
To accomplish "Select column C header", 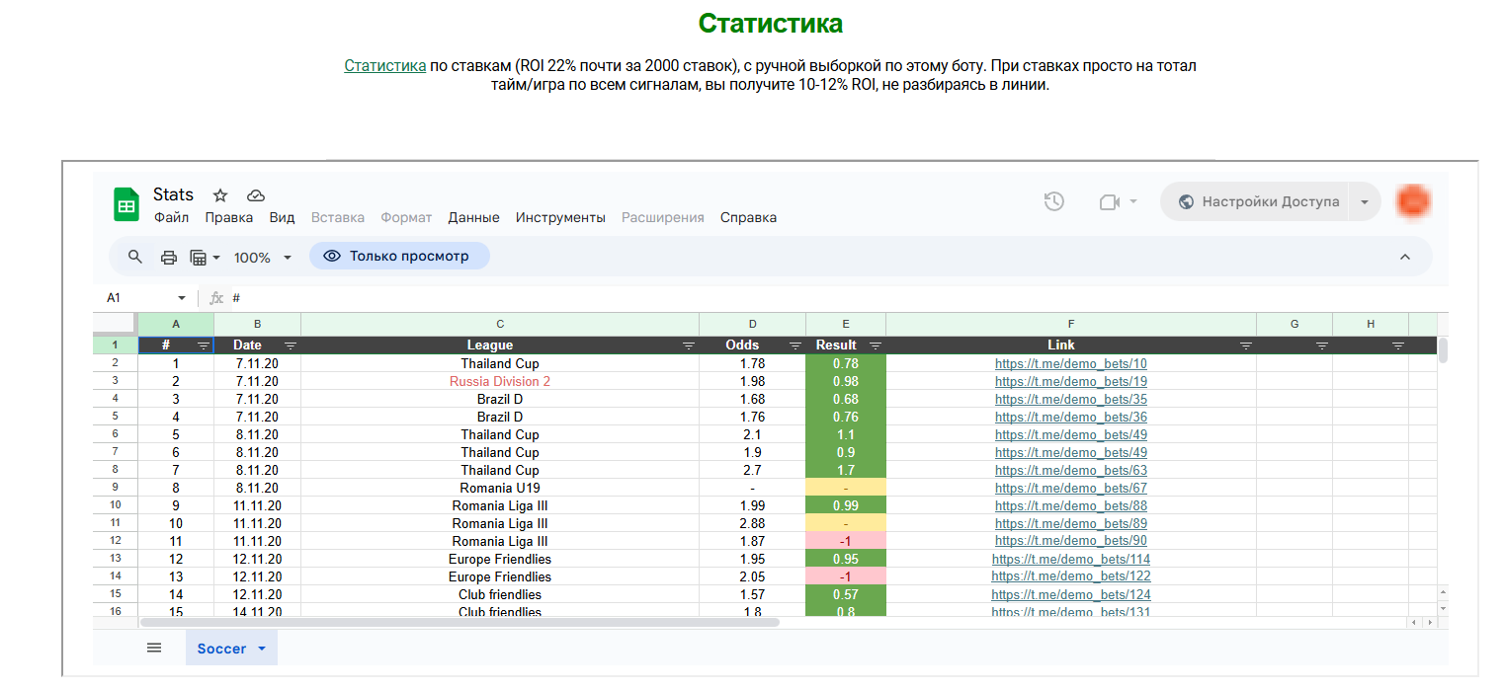I will (x=500, y=324).
